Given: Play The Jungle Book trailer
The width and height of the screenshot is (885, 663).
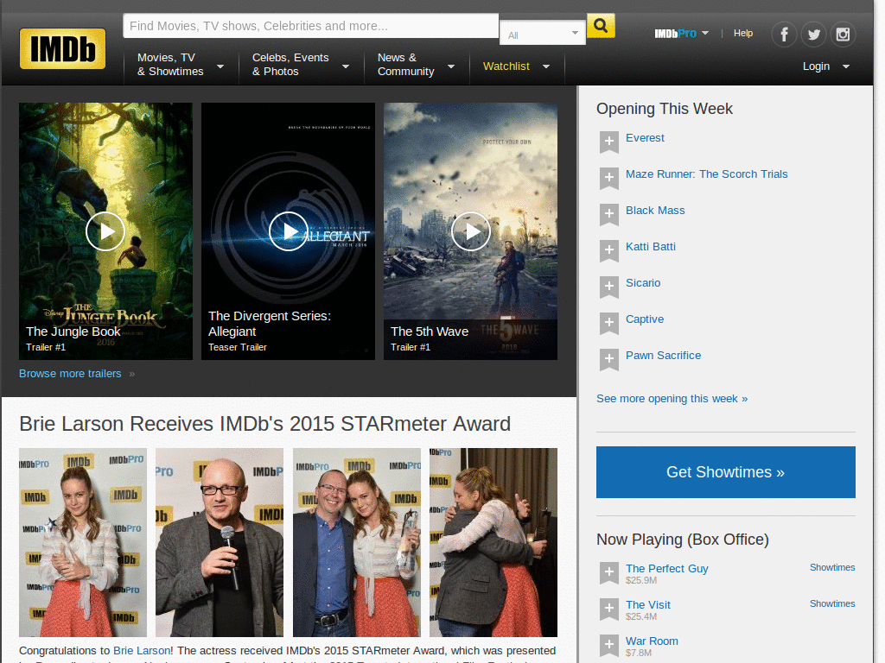Looking at the screenshot, I should pos(105,231).
